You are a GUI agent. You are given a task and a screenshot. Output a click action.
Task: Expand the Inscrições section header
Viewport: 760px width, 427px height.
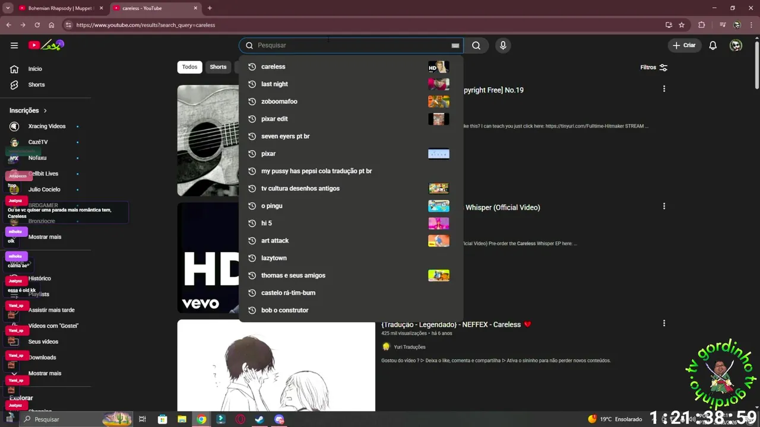28,110
